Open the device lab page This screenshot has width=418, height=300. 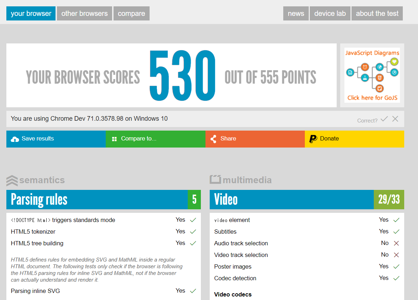[x=330, y=13]
